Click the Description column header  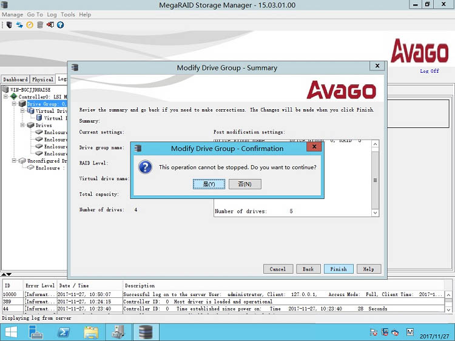click(x=283, y=286)
